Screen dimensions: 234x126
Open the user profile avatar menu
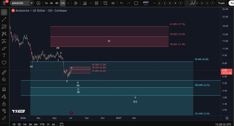point(4,3)
